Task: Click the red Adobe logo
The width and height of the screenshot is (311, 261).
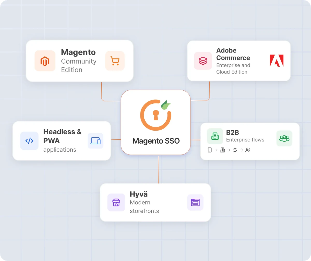Action: click(x=277, y=61)
